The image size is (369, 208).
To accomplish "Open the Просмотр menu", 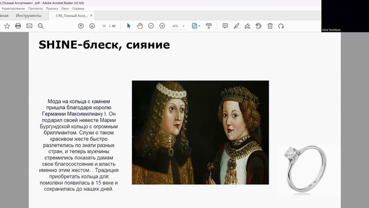I will (36, 9).
